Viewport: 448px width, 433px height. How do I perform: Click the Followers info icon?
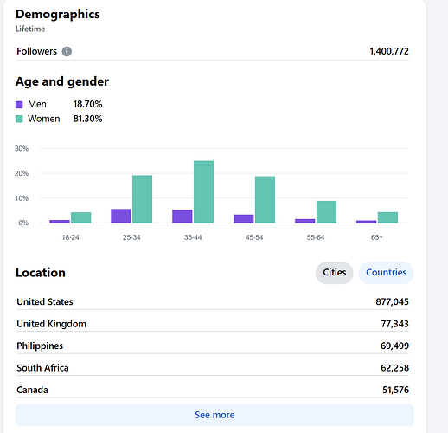67,51
